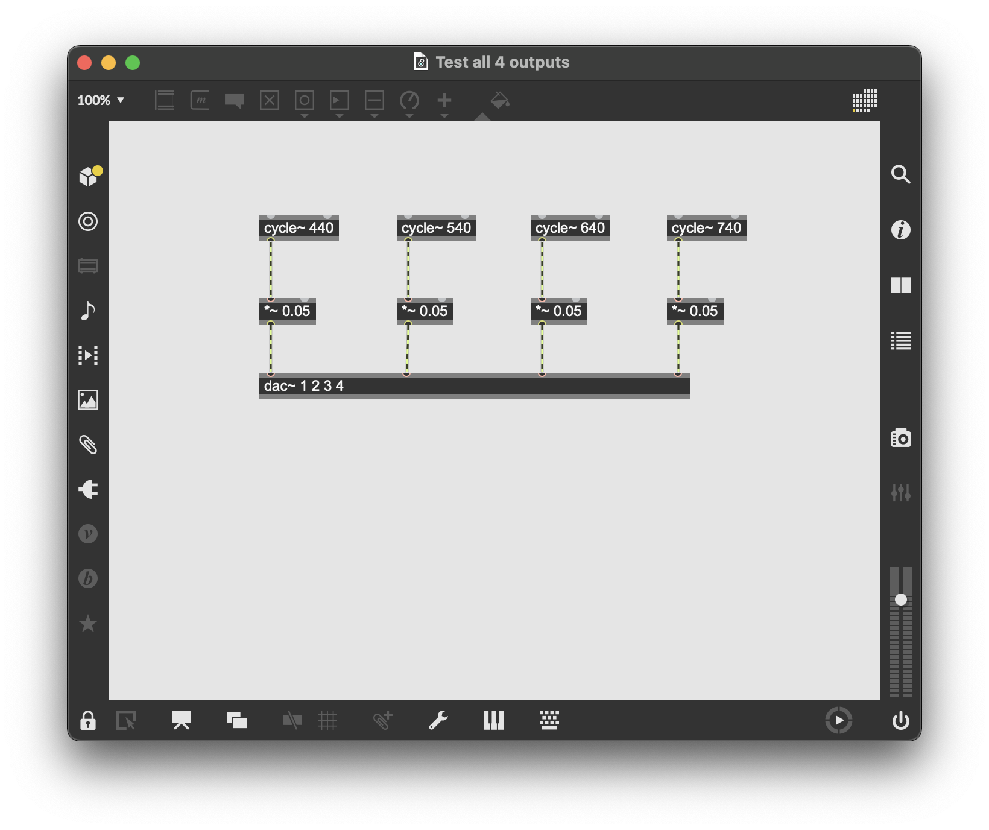The width and height of the screenshot is (989, 830).
Task: Open the inspector info icon
Action: tap(900, 230)
